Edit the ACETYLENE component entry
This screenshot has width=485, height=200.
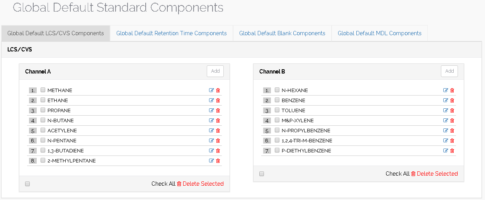click(211, 131)
